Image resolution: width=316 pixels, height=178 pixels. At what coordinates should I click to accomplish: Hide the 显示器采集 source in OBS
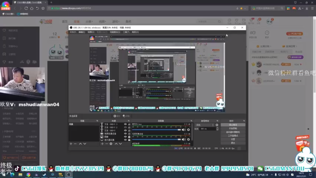click(x=125, y=140)
